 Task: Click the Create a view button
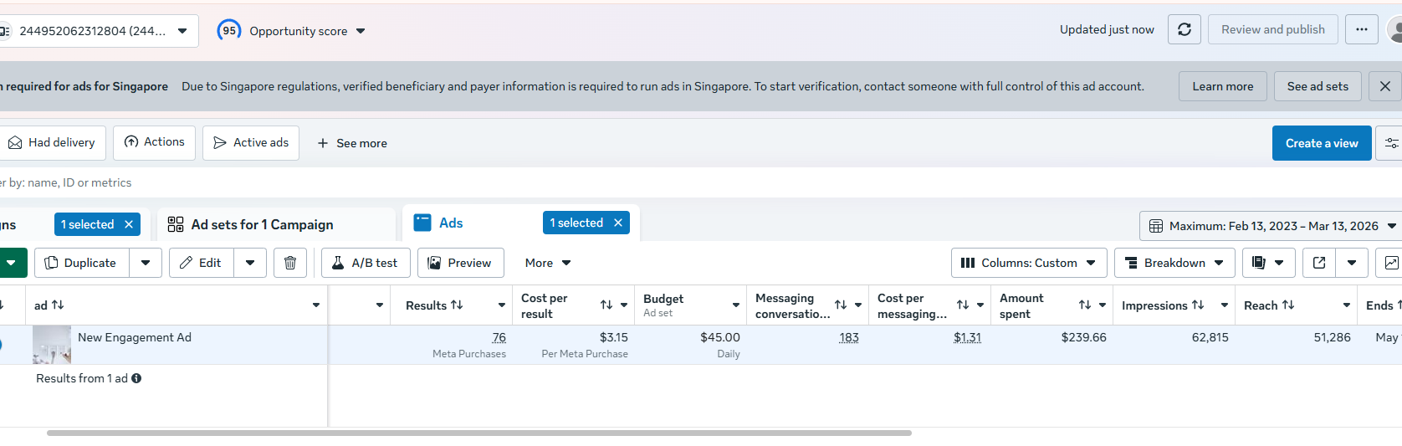1322,143
